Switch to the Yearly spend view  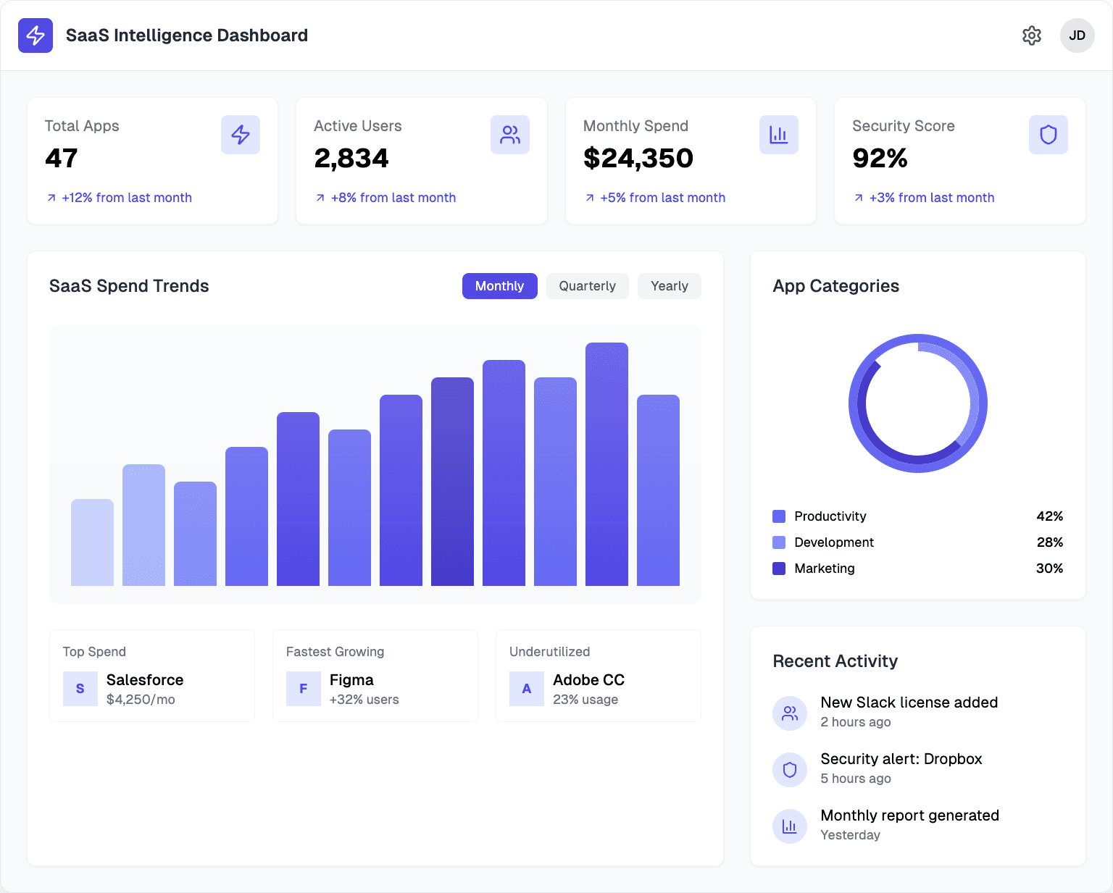point(669,286)
